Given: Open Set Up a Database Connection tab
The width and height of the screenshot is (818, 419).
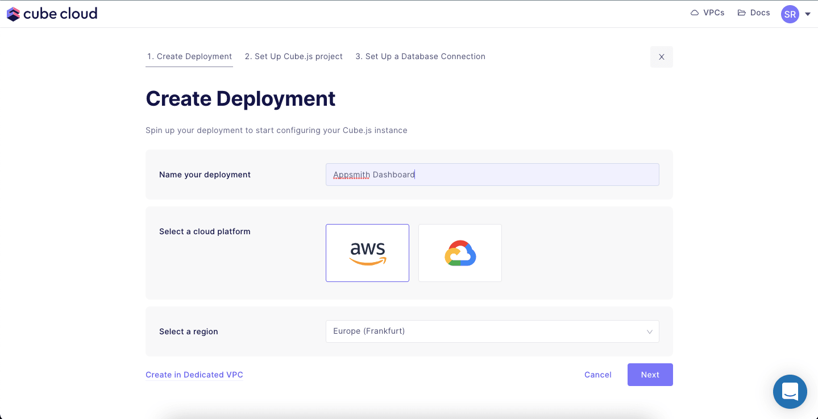Looking at the screenshot, I should click(420, 56).
